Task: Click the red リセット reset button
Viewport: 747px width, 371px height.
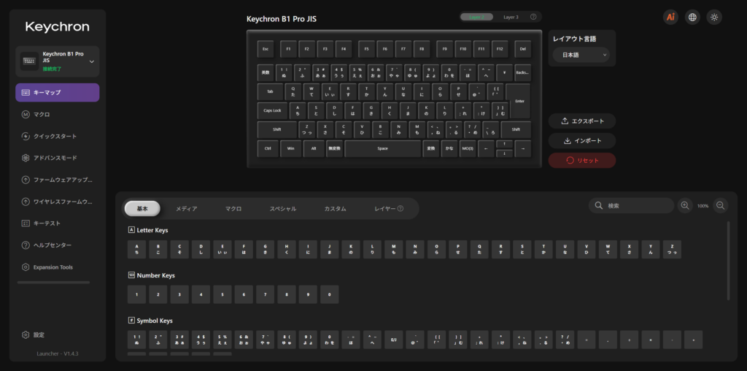Action: [581, 160]
